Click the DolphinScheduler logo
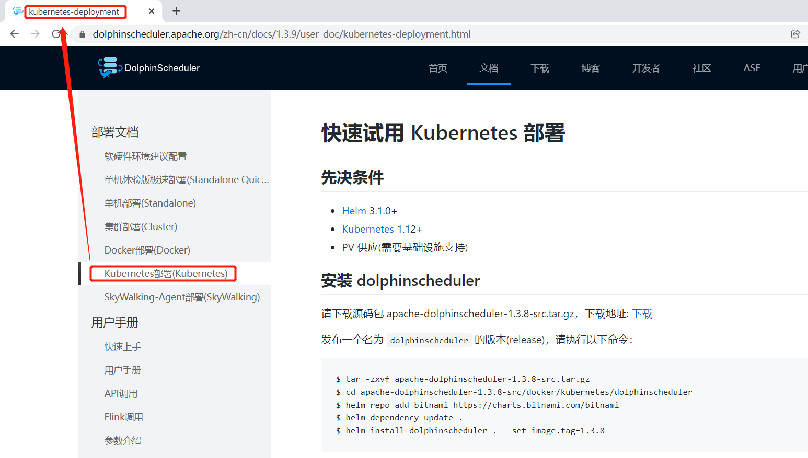Image resolution: width=808 pixels, height=458 pixels. point(149,68)
